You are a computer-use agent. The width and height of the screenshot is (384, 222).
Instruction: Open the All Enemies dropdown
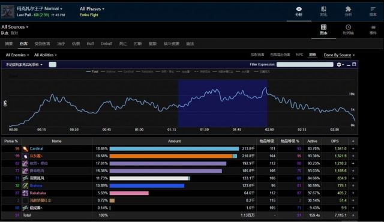point(17,55)
